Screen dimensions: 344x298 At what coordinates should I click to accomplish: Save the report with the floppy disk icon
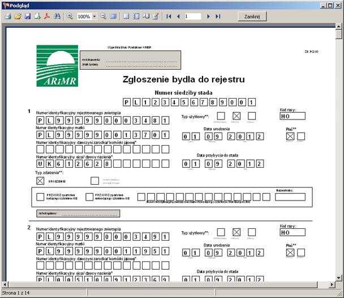(27, 16)
